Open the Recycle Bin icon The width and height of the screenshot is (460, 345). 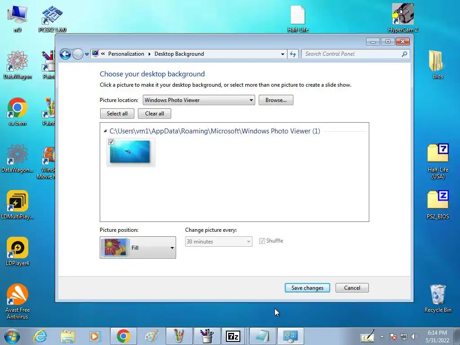pos(438,299)
